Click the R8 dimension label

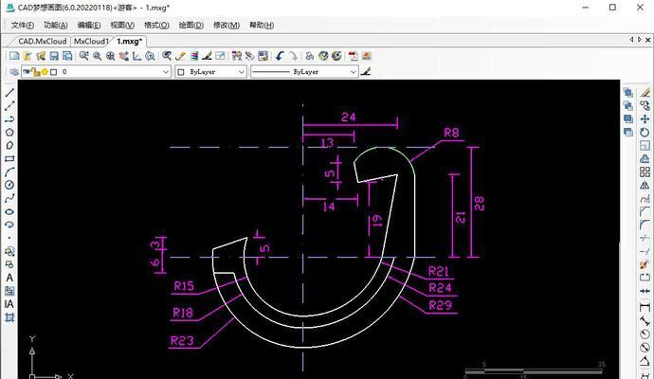click(451, 133)
